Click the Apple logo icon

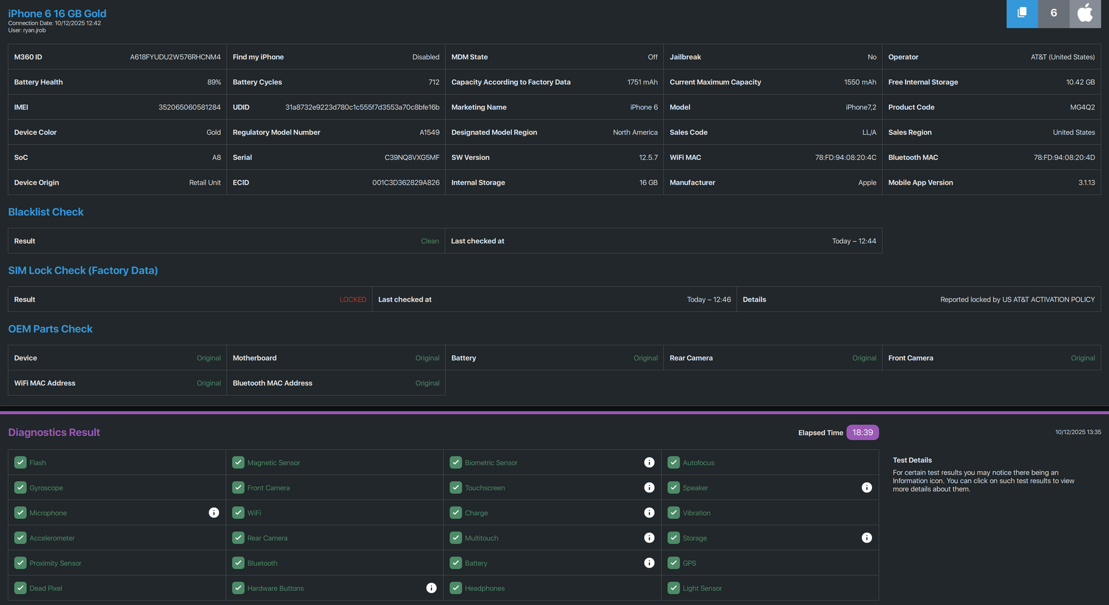(1085, 13)
